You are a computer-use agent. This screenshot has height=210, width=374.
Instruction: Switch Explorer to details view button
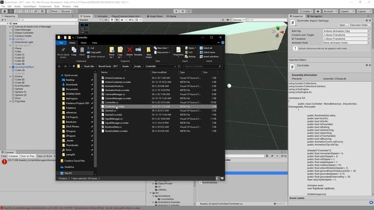217,178
